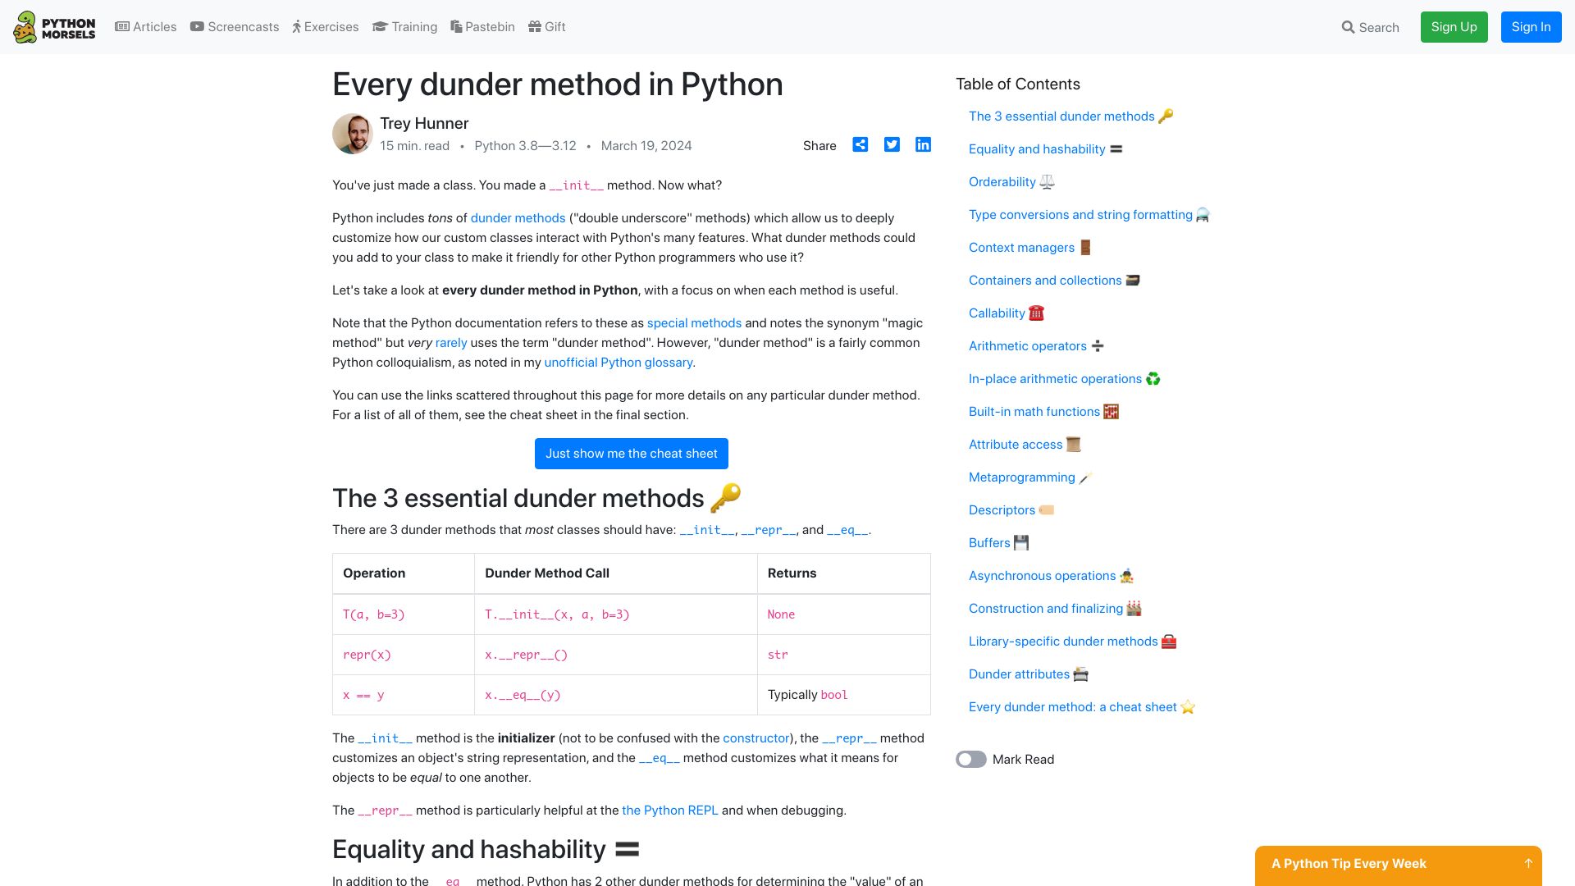The height and width of the screenshot is (886, 1575).
Task: Jump to In-place arithmetic operations section
Action: tap(1064, 379)
